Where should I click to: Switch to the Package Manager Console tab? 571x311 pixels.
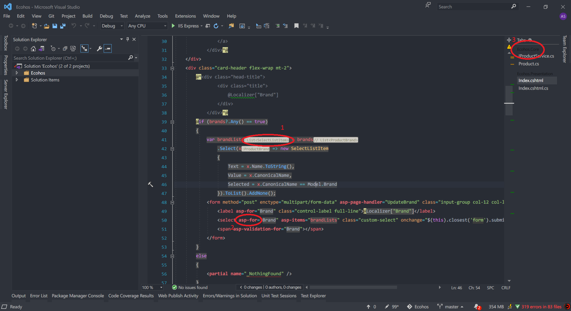tap(78, 296)
